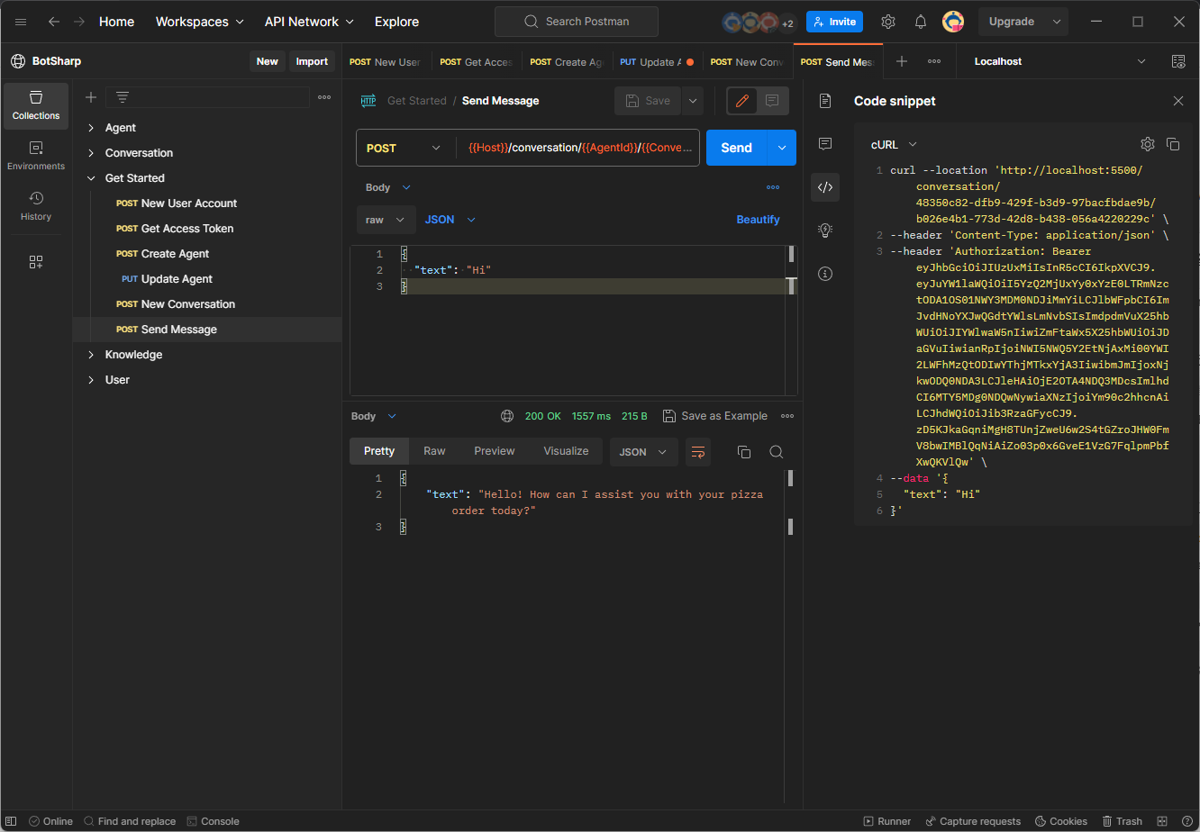This screenshot has height=832, width=1200.
Task: Open the History sidebar panel
Action: pyautogui.click(x=36, y=206)
